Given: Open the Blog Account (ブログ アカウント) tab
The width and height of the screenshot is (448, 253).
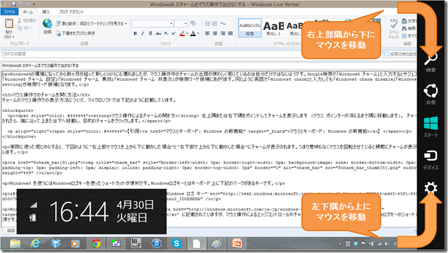Looking at the screenshot, I should 71,12.
